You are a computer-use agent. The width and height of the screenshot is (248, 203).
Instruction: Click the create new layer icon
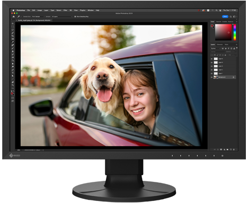pos(231,150)
